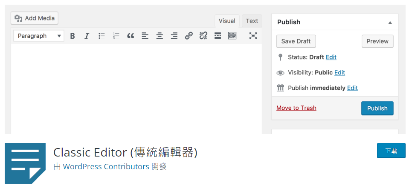Image resolution: width=412 pixels, height=191 pixels.
Task: Switch to the Text editor tab
Action: [x=252, y=21]
